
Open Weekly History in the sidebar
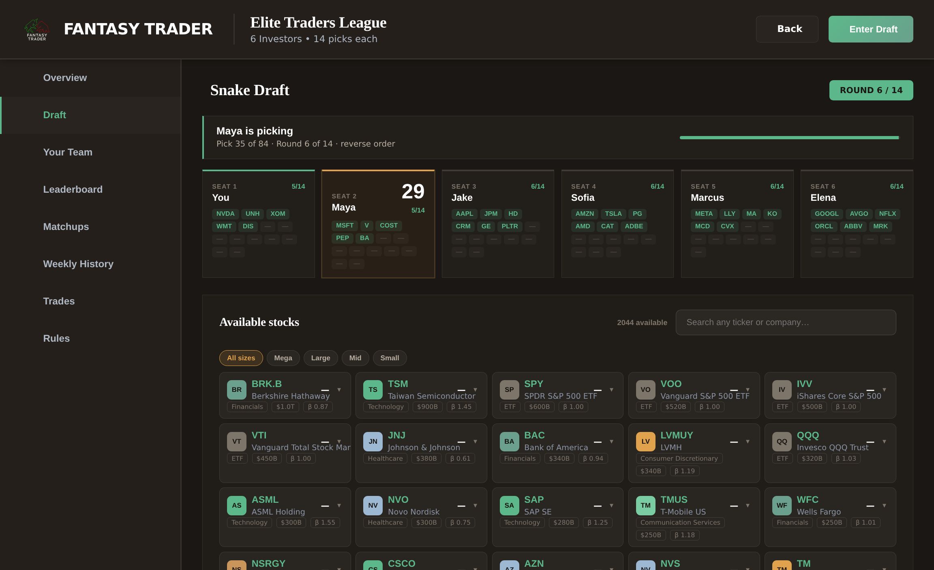90,264
